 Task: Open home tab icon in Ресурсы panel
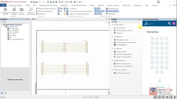tap(113, 22)
